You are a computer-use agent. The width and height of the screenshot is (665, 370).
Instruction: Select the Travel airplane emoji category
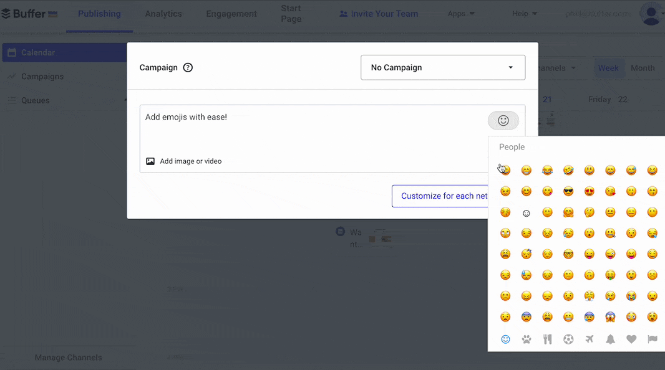589,339
